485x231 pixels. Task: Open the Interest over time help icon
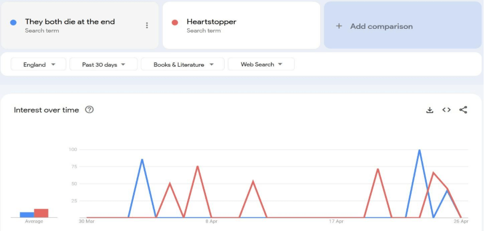89,110
